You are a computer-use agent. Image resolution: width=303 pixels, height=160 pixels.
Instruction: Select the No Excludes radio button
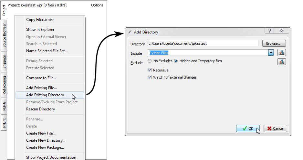point(150,61)
